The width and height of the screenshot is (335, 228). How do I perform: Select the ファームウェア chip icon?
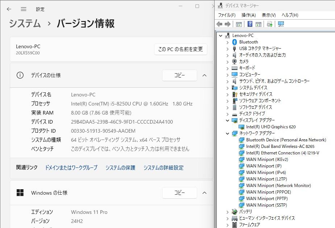pyautogui.click(x=234, y=225)
